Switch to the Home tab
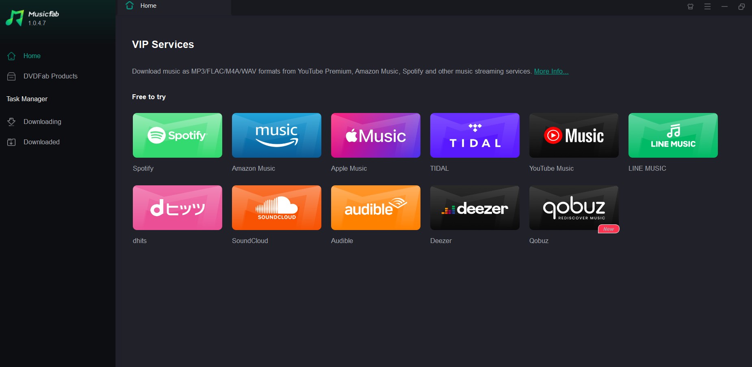This screenshot has width=752, height=367. (174, 7)
